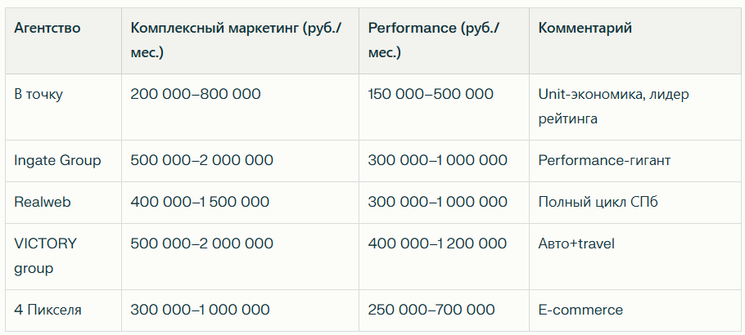This screenshot has height=335, width=745.
Task: Select the "Ingate Group" agency cell
Action: click(x=57, y=160)
